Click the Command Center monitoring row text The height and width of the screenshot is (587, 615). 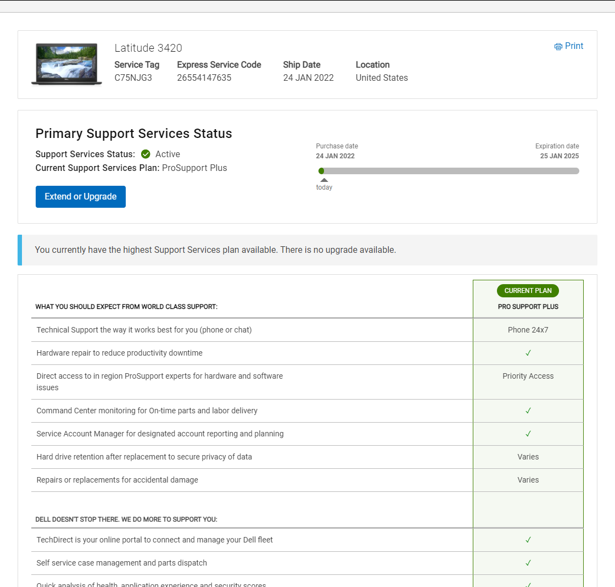147,411
